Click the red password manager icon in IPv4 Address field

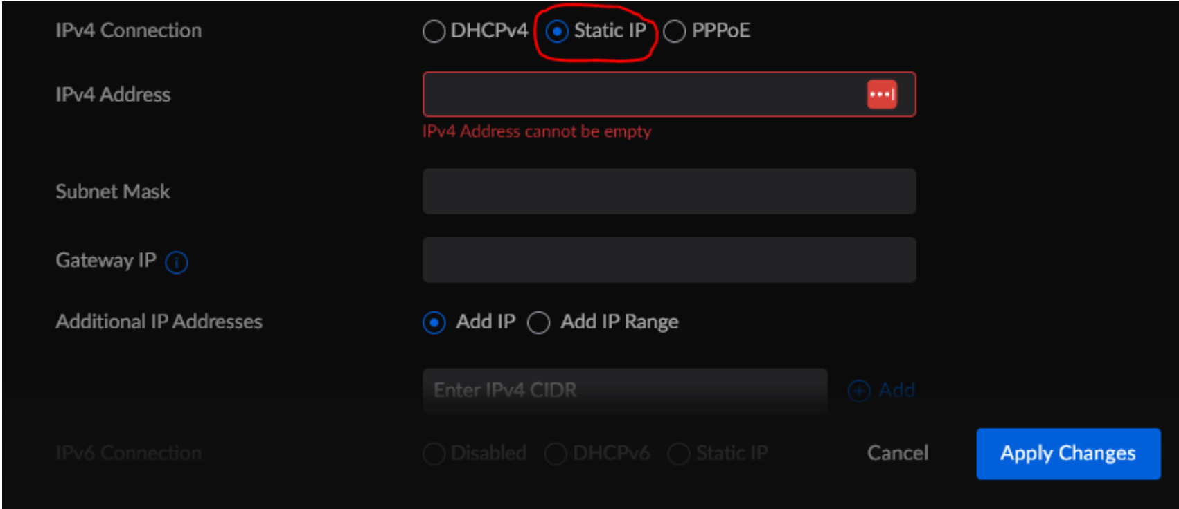point(882,94)
